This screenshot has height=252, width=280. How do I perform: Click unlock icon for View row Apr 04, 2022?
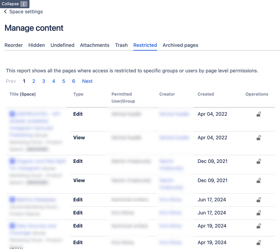259,138
